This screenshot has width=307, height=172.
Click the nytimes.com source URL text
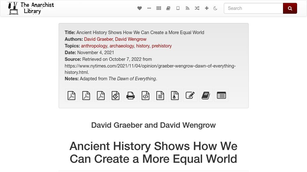[x=150, y=69]
